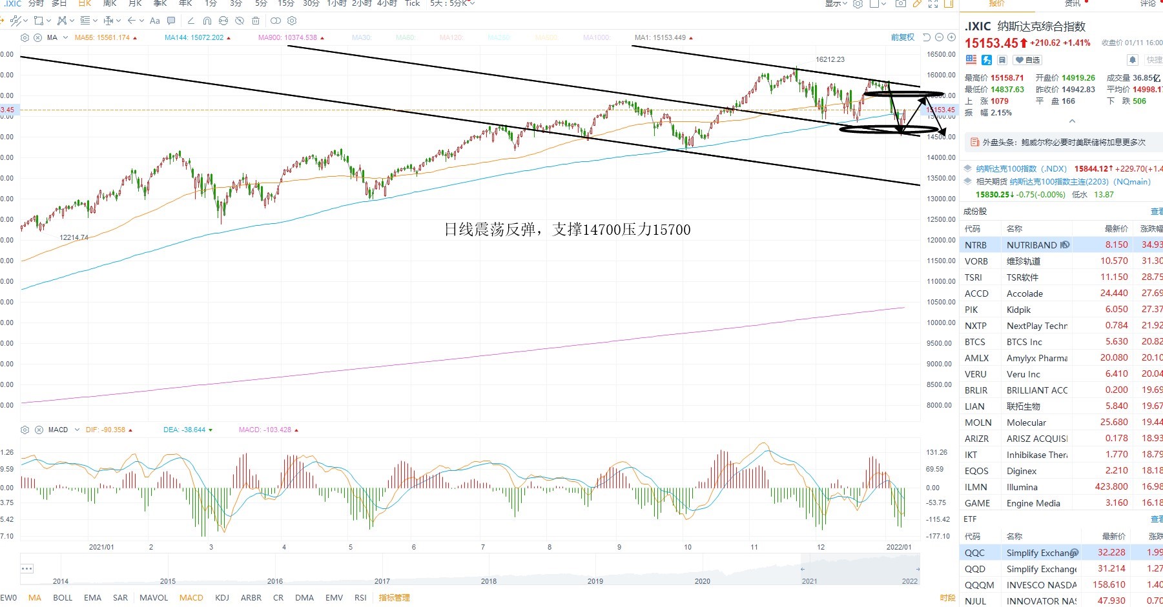This screenshot has height=607, width=1163.
Task: Select the arrow annotation tool
Action: coord(132,21)
